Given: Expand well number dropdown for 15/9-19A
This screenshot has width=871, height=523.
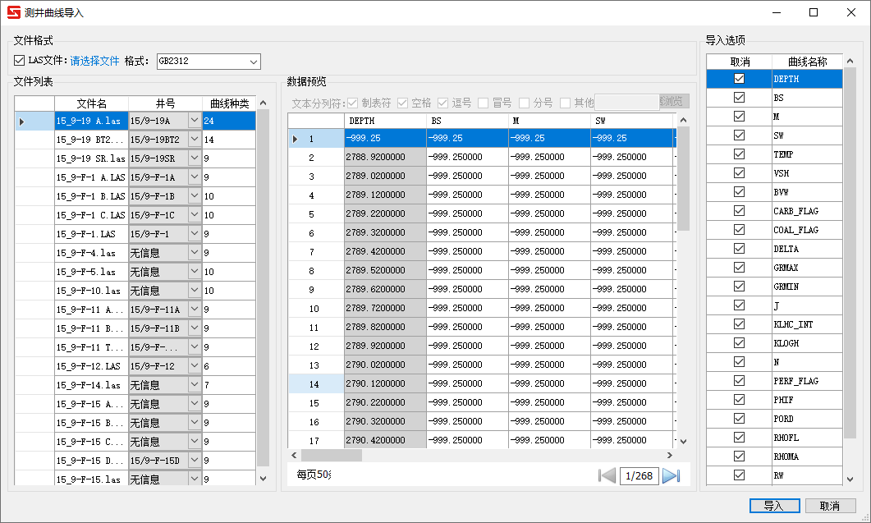Looking at the screenshot, I should point(194,121).
